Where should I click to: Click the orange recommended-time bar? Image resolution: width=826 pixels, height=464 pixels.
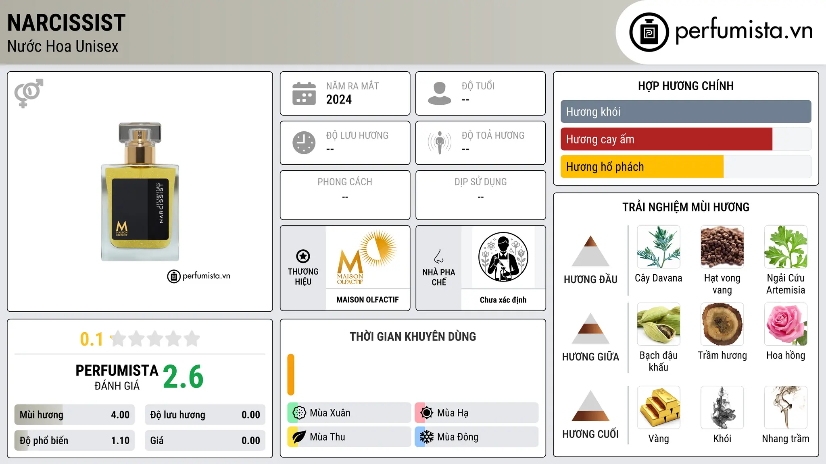[291, 375]
